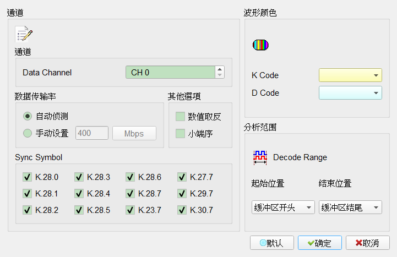
Task: Uncheck K.28.2 sync symbol
Action: (27, 210)
